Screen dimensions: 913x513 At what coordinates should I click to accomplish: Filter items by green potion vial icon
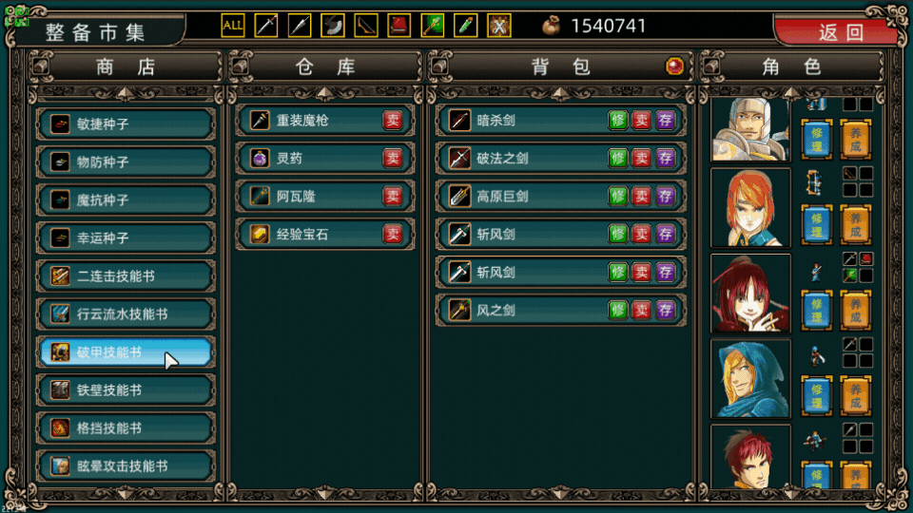tap(466, 26)
